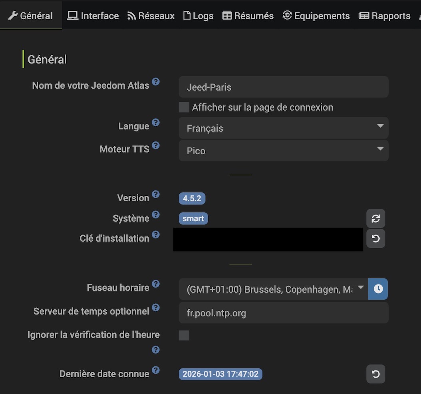Screen dimensions: 421x394
Task: Reset the Clé d'installation key
Action: coord(375,239)
